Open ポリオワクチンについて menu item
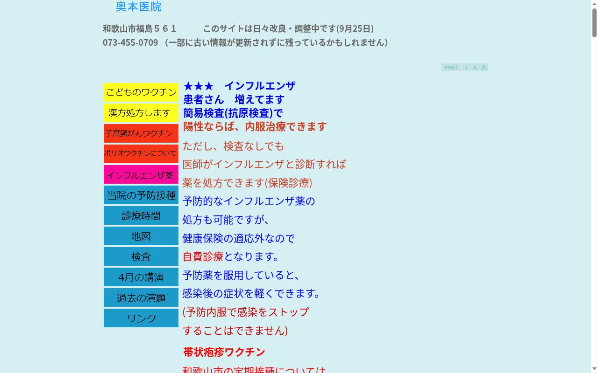This screenshot has width=598, height=373. tap(141, 154)
